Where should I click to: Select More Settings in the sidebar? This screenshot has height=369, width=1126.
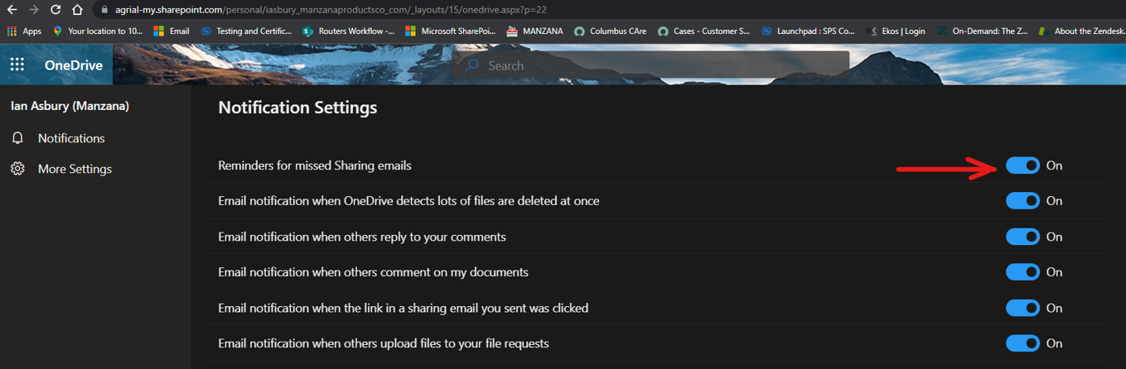(75, 169)
